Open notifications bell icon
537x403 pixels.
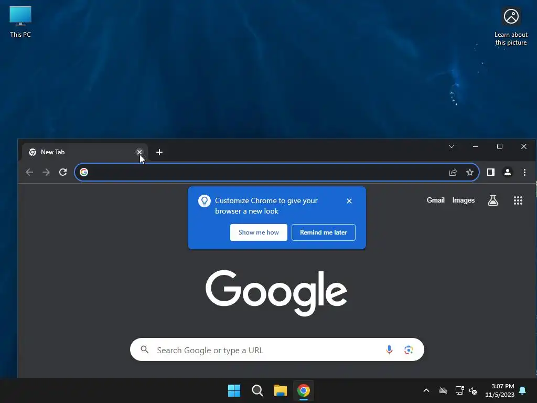523,390
